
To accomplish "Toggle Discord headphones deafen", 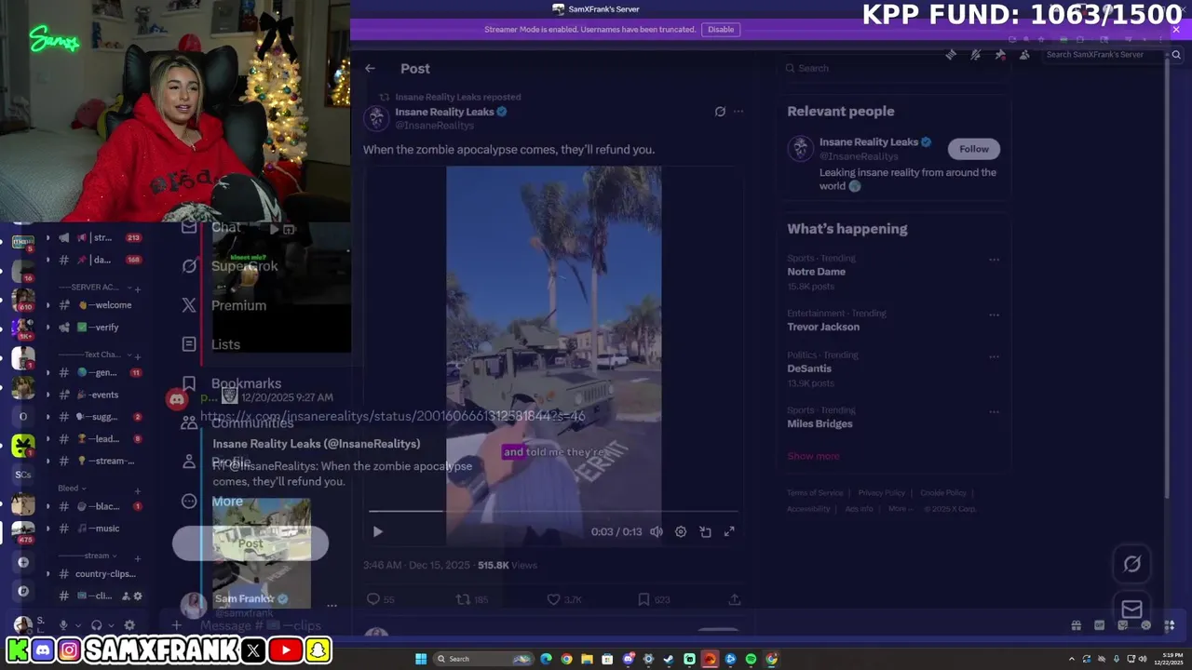I will pos(96,625).
